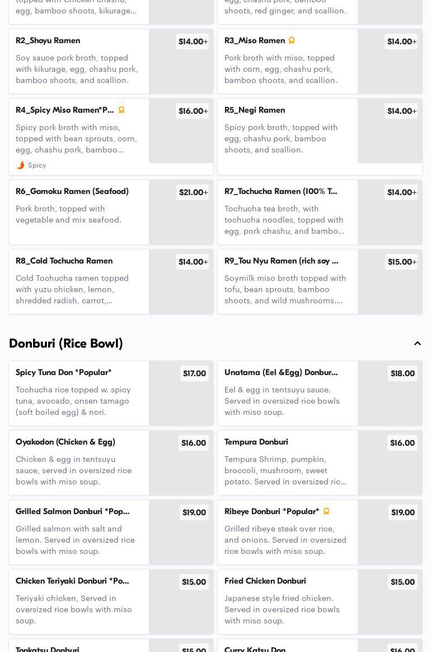
Task: Open R7_Tochucha Ramen item details
Action: [x=320, y=212]
